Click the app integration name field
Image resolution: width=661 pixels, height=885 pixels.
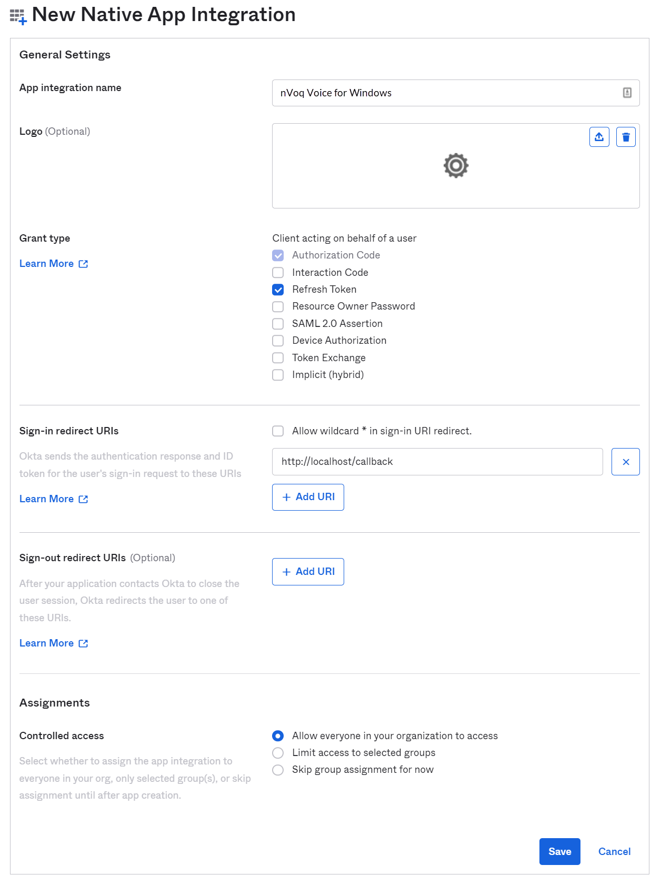[x=456, y=93]
